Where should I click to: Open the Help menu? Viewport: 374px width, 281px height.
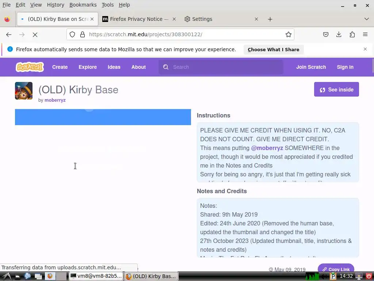[124, 5]
